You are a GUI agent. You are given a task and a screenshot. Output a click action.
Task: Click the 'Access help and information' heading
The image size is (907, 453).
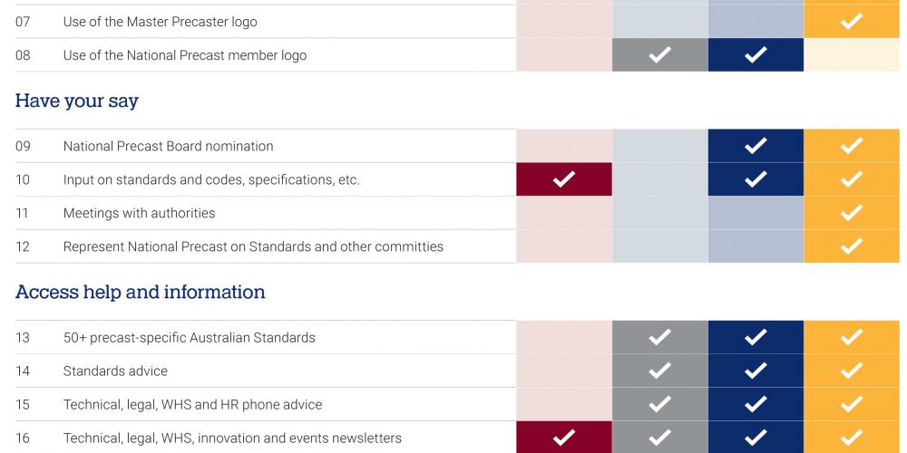pyautogui.click(x=140, y=292)
